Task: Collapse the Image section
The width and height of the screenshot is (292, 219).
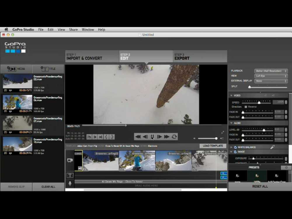Action: 231,152
